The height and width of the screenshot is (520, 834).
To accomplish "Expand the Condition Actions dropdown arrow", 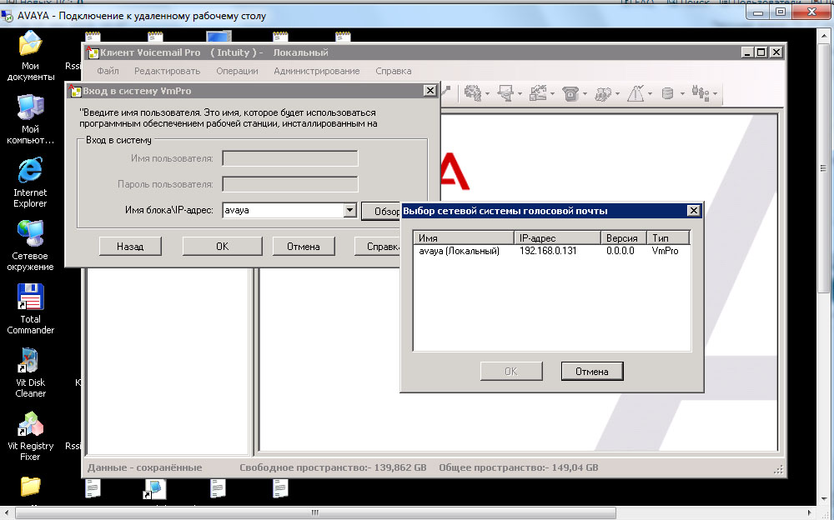I will point(650,94).
